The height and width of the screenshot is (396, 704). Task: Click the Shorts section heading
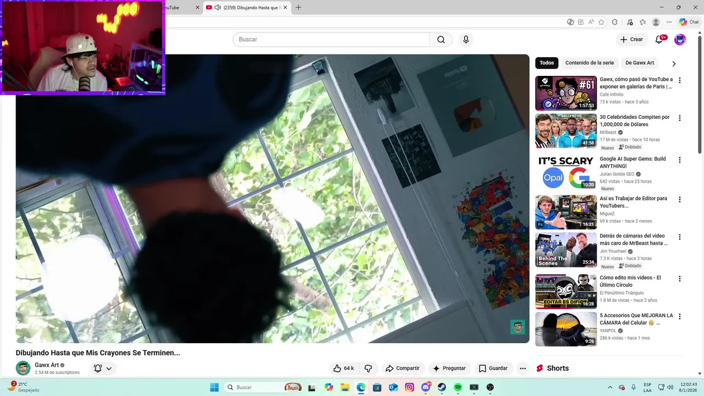(x=558, y=369)
